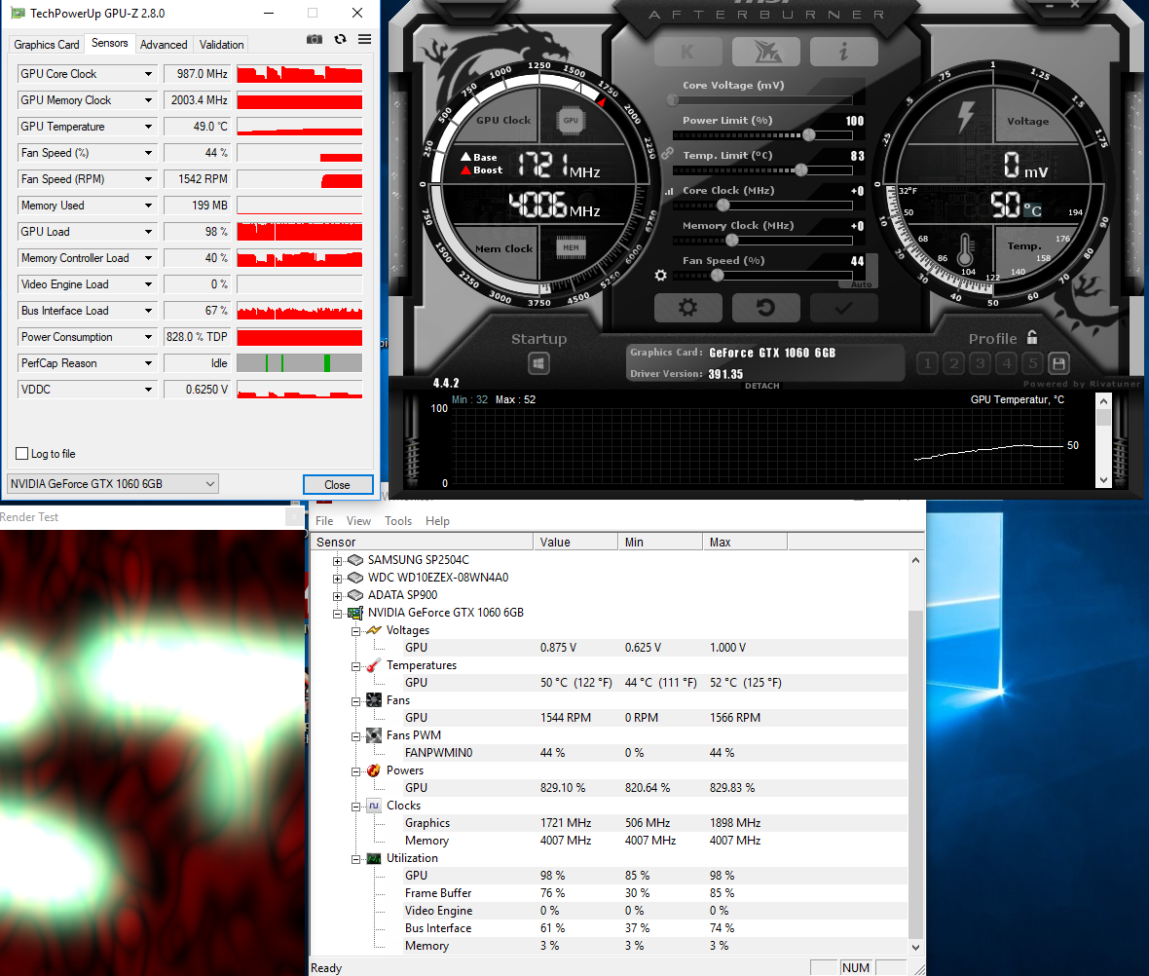Open Afterburner settings gear button
The width and height of the screenshot is (1149, 976).
(x=688, y=307)
